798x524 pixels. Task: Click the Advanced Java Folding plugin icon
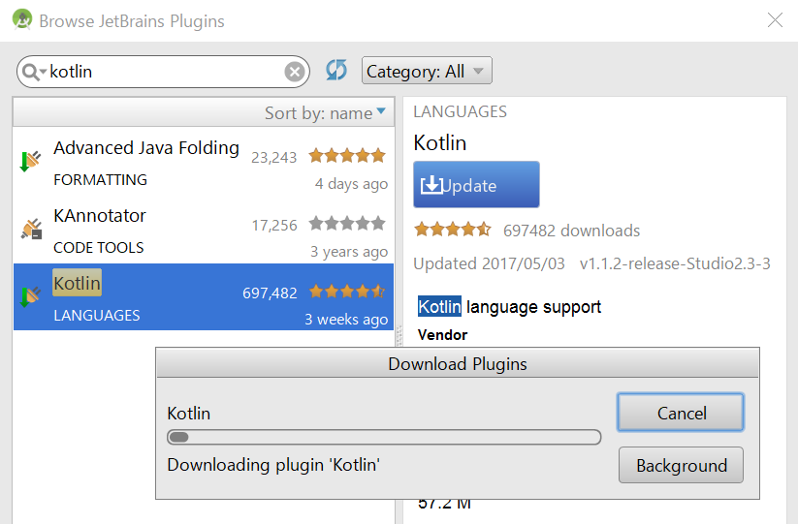pyautogui.click(x=30, y=161)
